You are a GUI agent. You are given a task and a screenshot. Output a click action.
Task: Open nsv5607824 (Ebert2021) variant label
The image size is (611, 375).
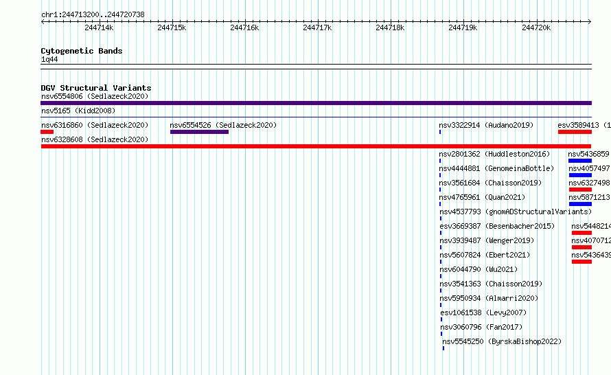pos(485,255)
